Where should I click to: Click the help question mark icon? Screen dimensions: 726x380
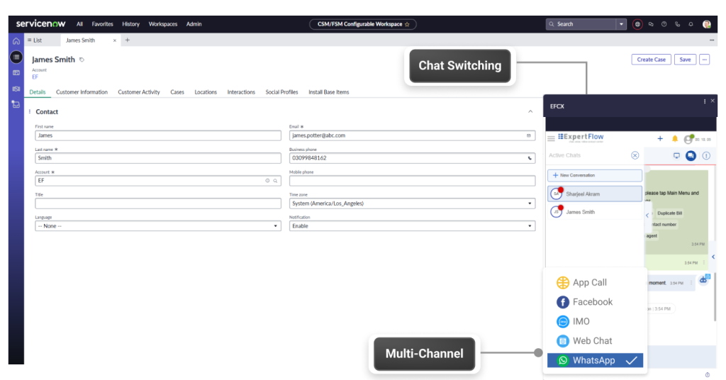664,24
